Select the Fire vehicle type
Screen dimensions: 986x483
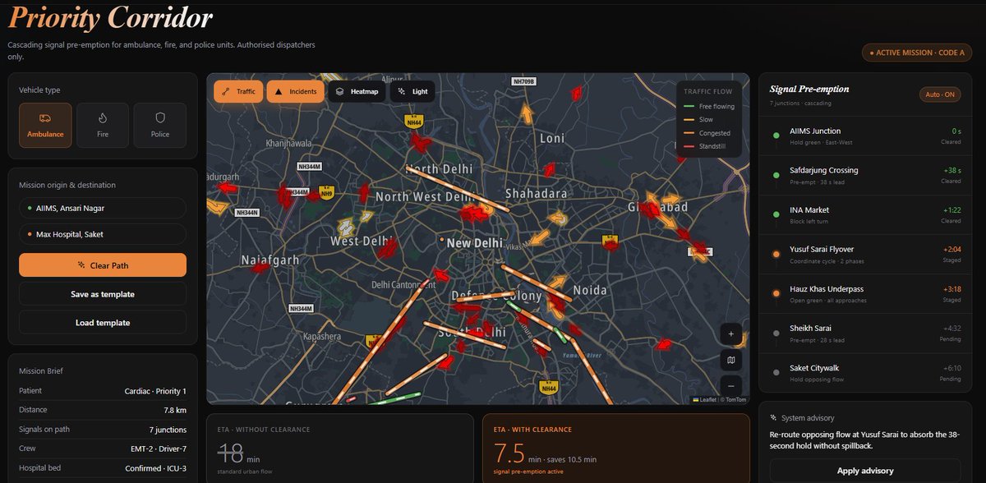click(103, 125)
